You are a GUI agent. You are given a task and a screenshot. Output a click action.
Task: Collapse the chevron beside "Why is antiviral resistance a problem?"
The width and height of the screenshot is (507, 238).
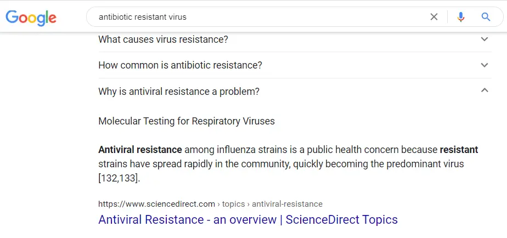click(x=484, y=91)
